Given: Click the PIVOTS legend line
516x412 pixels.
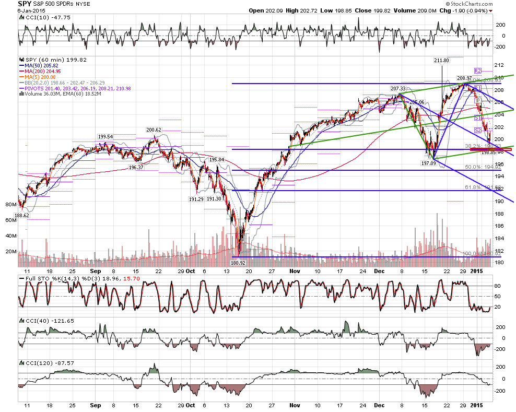Looking at the screenshot, I should point(75,89).
